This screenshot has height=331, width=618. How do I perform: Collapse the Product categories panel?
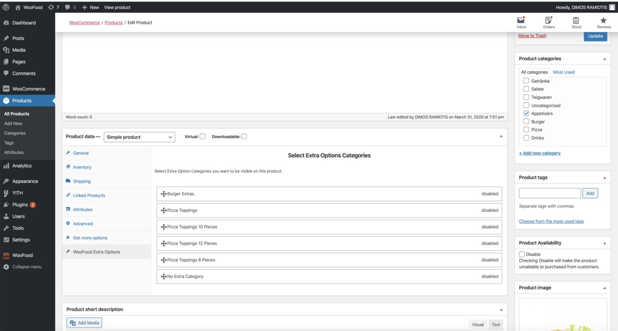604,59
